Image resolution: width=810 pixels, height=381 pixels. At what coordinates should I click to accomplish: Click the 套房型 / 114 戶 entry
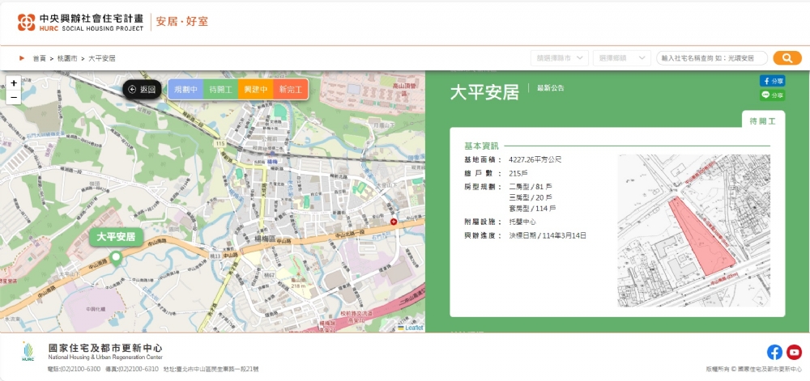(532, 209)
